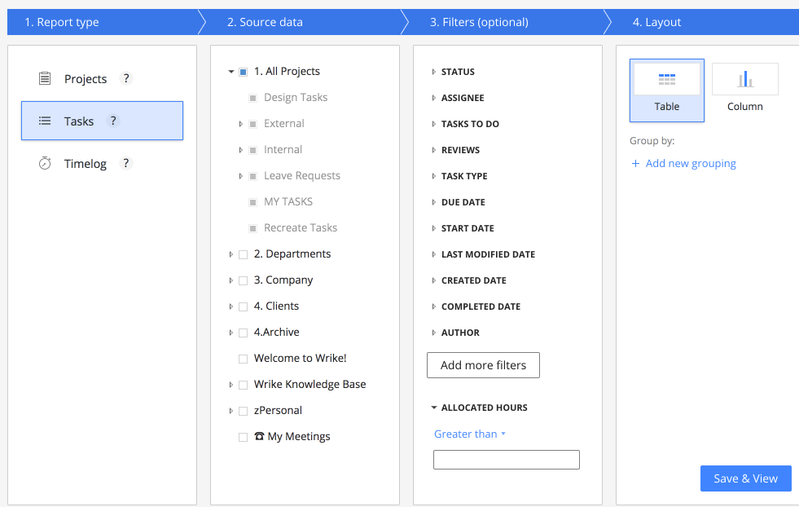Click the Timelog stopwatch icon
Screen dimensions: 799x507
[45, 164]
